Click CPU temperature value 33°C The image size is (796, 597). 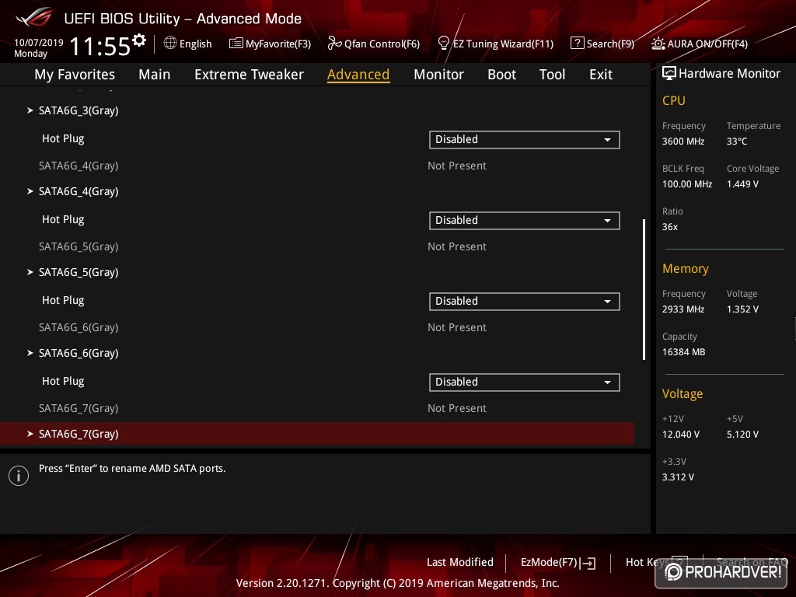click(x=737, y=141)
